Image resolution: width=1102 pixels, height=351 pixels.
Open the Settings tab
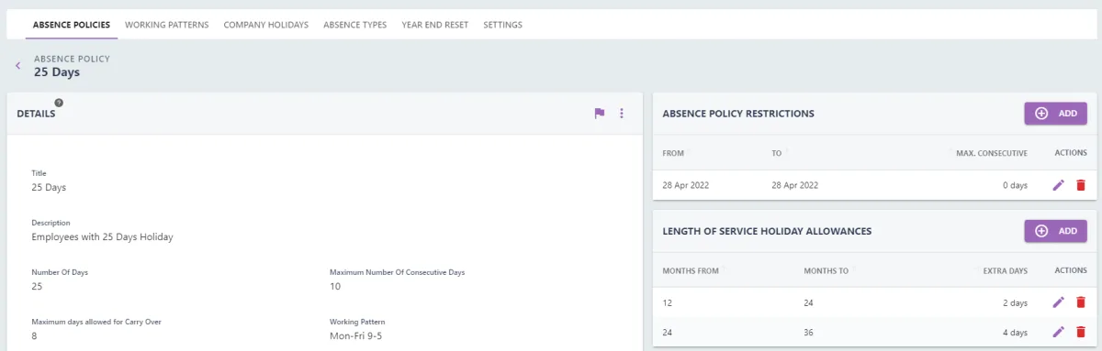coord(503,25)
